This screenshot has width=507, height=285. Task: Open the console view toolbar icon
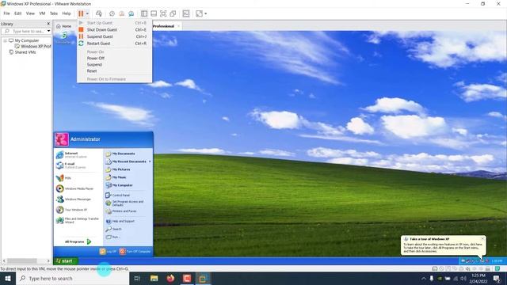pos(186,13)
